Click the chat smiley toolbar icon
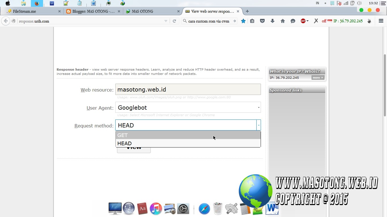 point(293,21)
